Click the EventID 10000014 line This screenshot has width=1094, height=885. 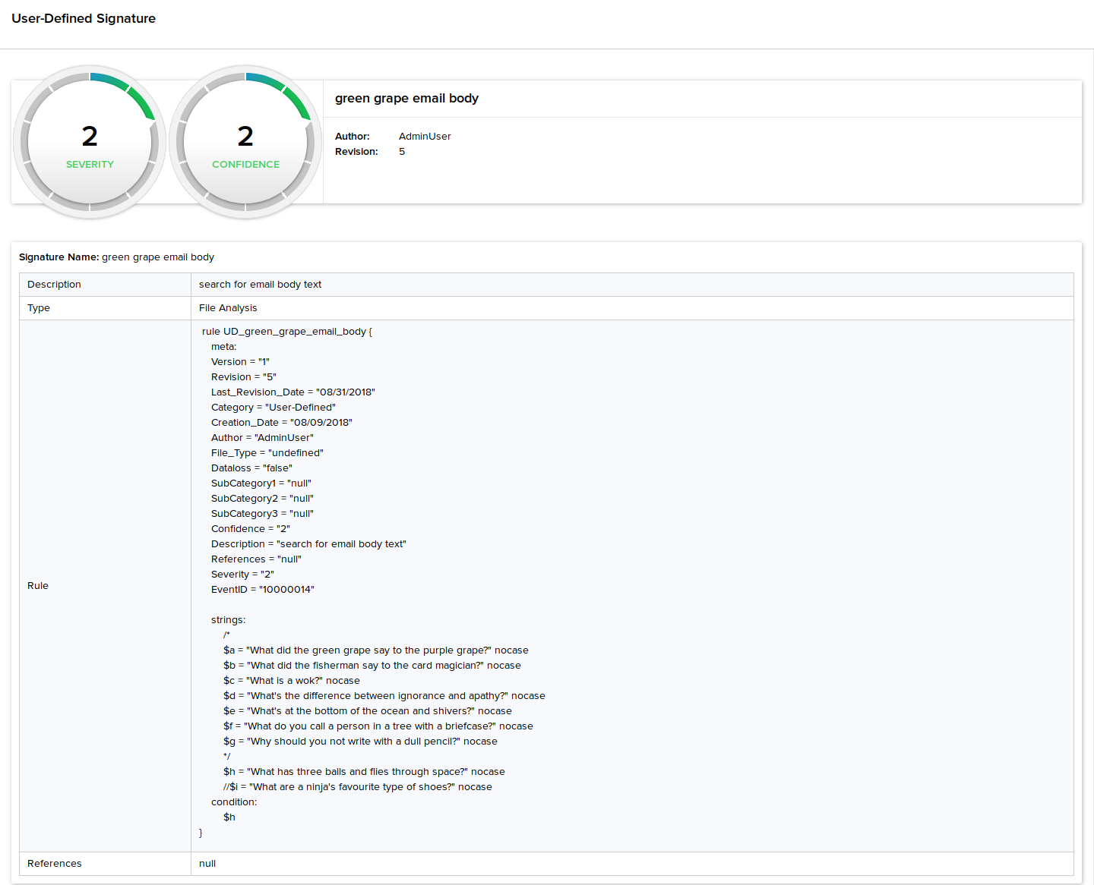click(x=262, y=590)
